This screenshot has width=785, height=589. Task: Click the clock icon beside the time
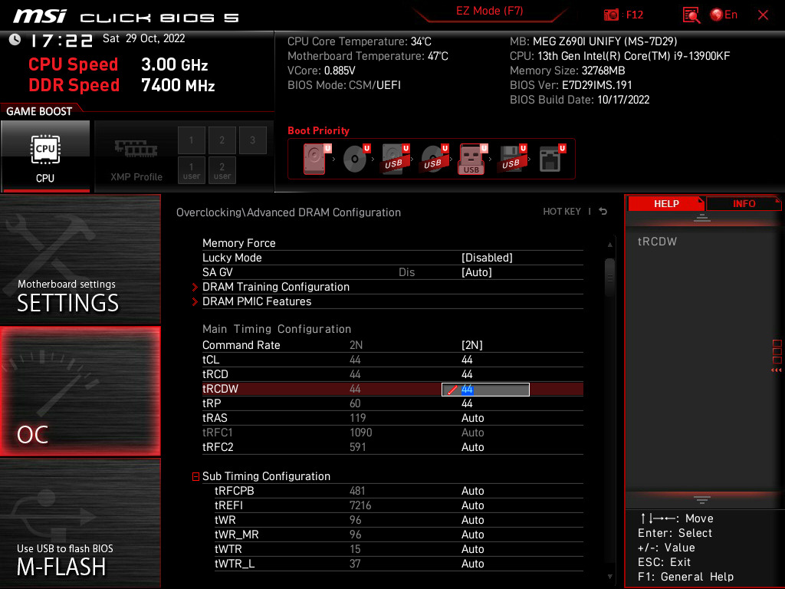15,40
